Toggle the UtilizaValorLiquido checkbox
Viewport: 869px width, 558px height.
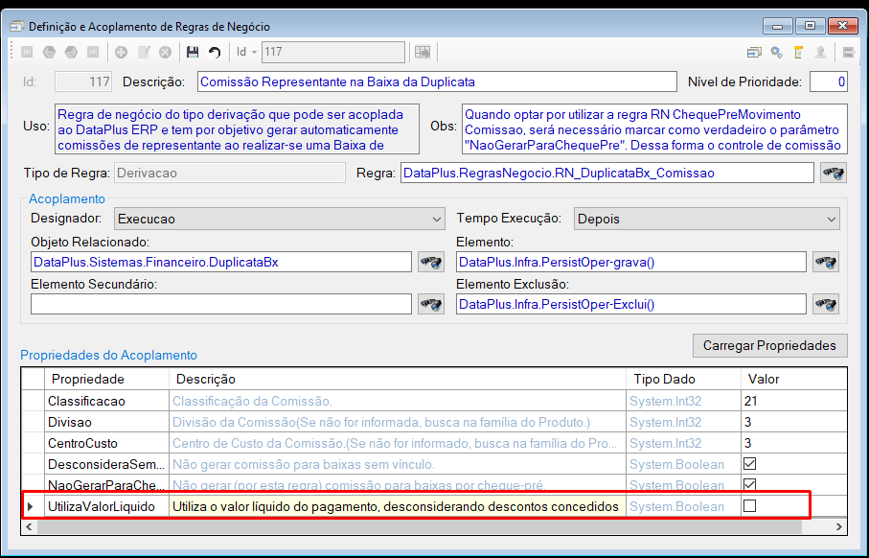pos(750,506)
